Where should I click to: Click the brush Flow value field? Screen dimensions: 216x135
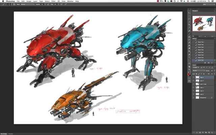pos(55,4)
